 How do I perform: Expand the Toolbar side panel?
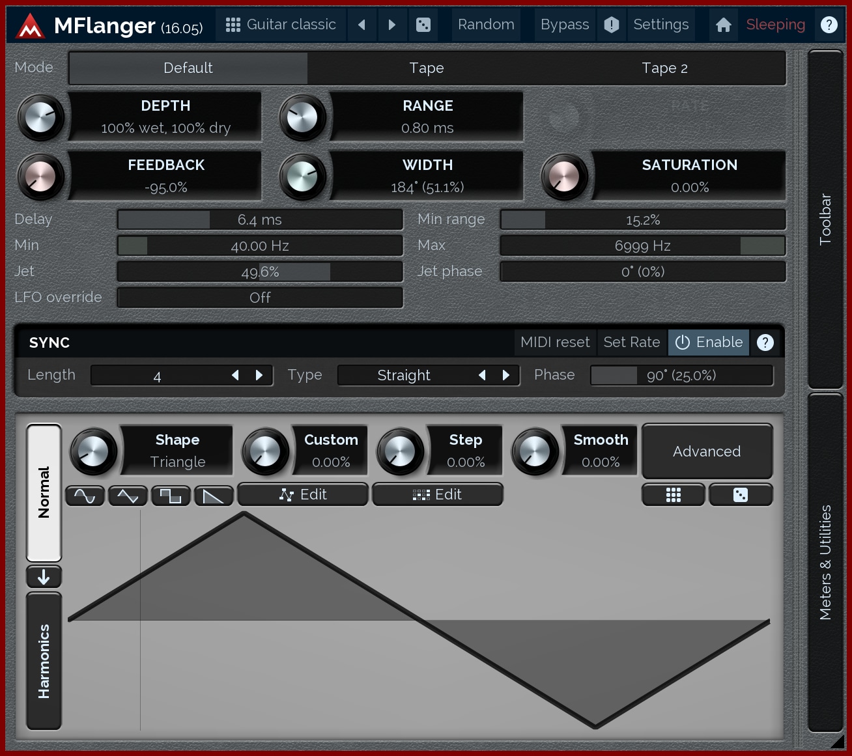(x=825, y=219)
